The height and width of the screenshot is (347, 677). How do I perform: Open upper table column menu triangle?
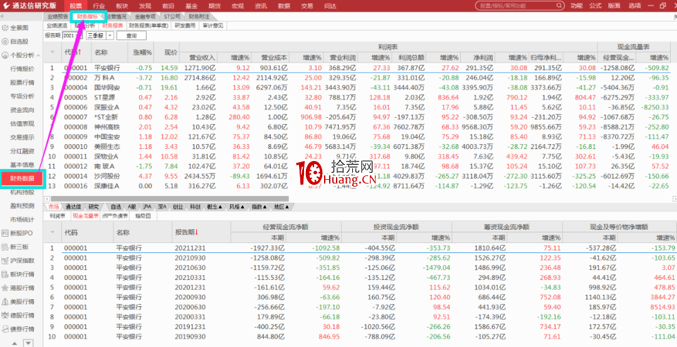click(x=53, y=52)
